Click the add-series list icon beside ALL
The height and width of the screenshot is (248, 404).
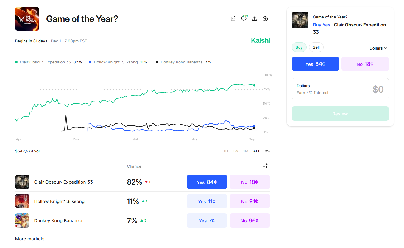[268, 151]
